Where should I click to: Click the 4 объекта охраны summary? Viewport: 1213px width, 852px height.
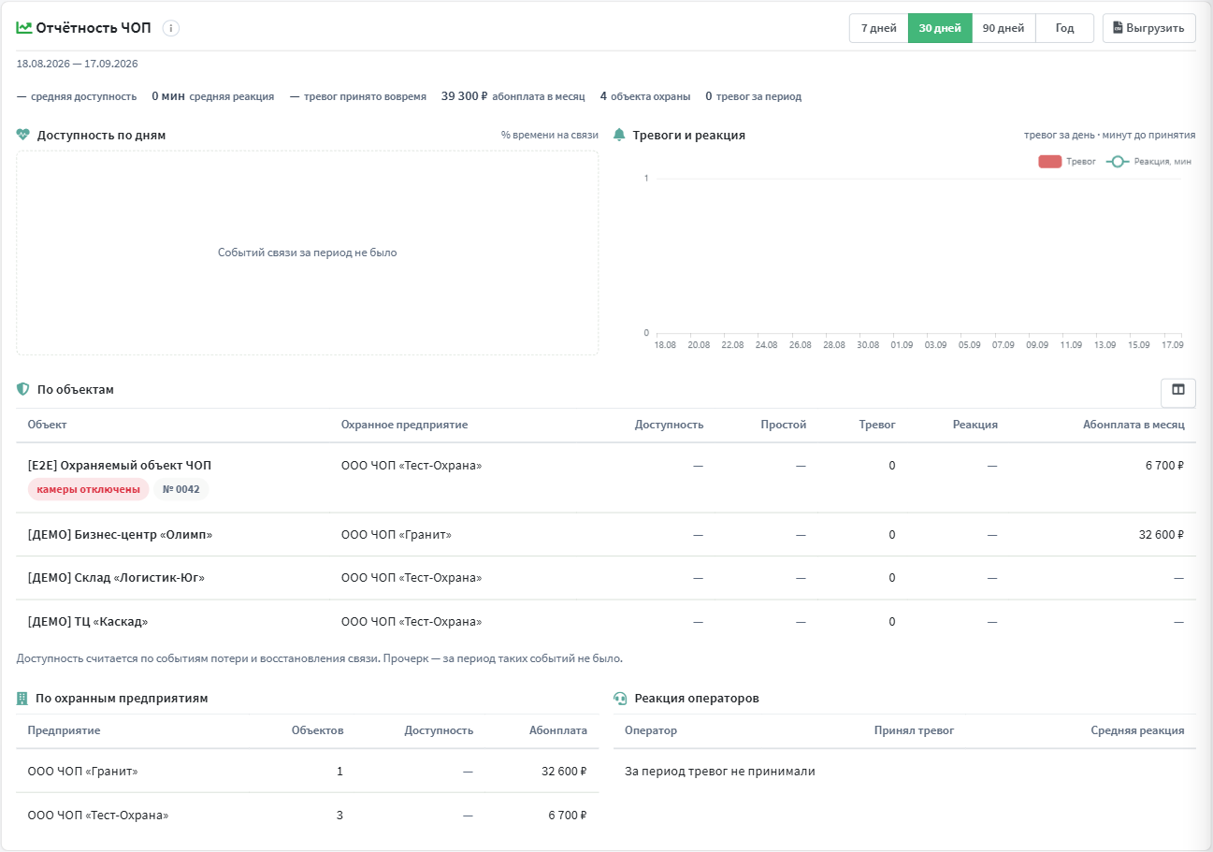(x=645, y=96)
